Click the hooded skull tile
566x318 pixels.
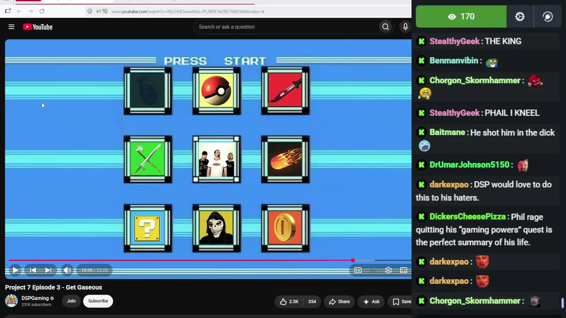coord(217,228)
